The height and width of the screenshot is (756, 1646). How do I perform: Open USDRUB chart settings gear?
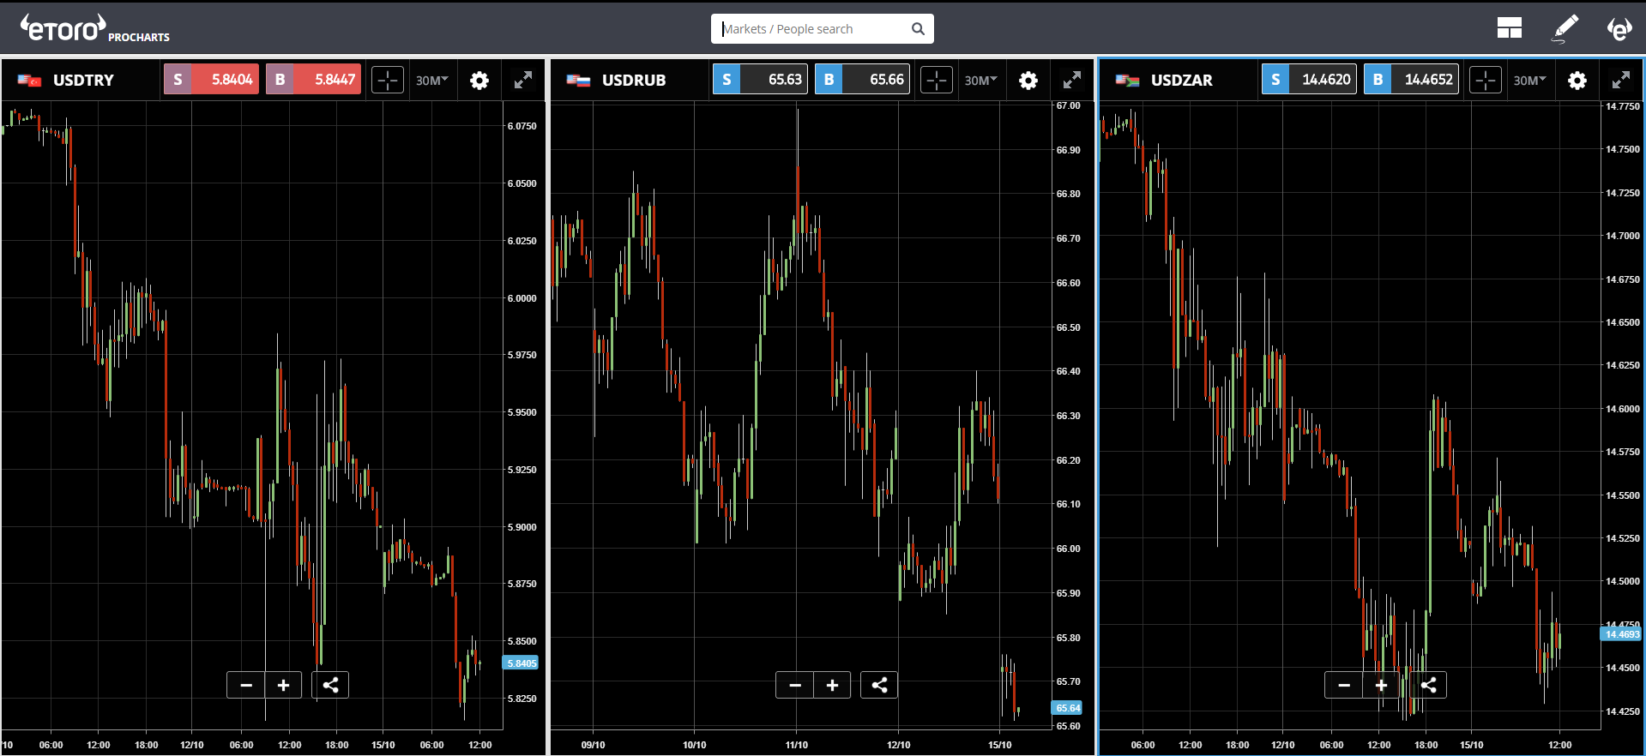[x=1028, y=81]
